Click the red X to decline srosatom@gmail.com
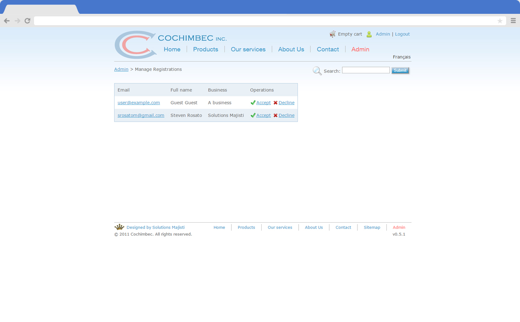 click(275, 115)
